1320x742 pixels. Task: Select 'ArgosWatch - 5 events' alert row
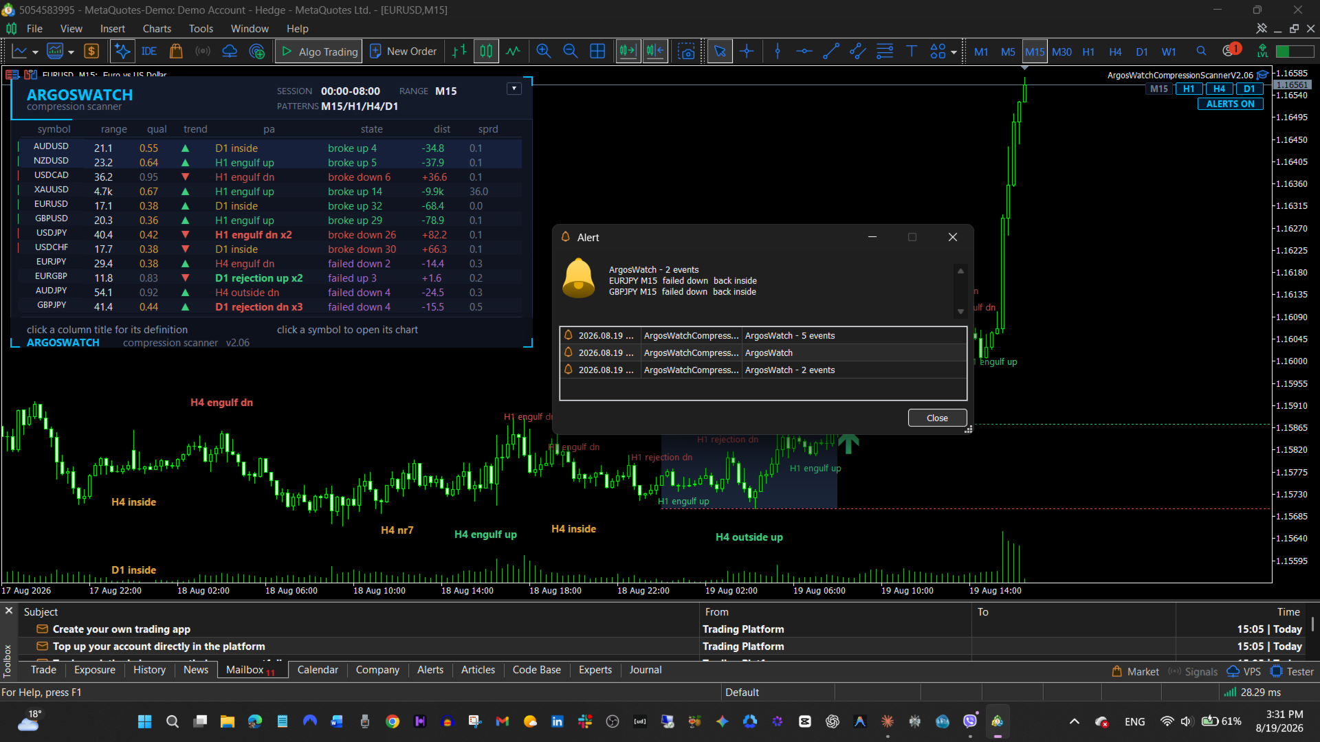click(x=763, y=336)
